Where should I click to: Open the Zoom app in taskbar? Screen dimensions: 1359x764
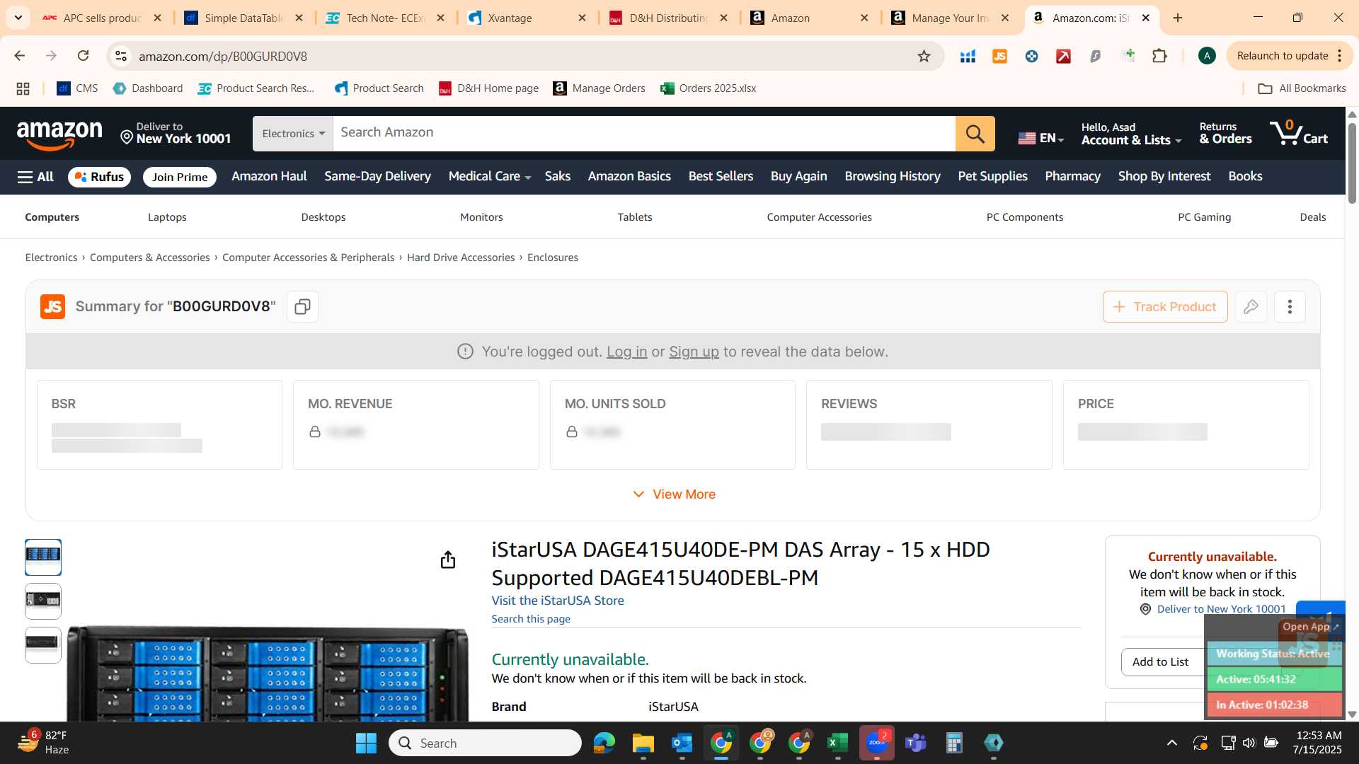click(x=877, y=743)
